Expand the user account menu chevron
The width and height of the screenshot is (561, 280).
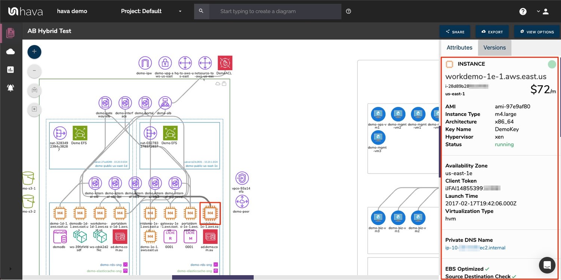tap(538, 11)
